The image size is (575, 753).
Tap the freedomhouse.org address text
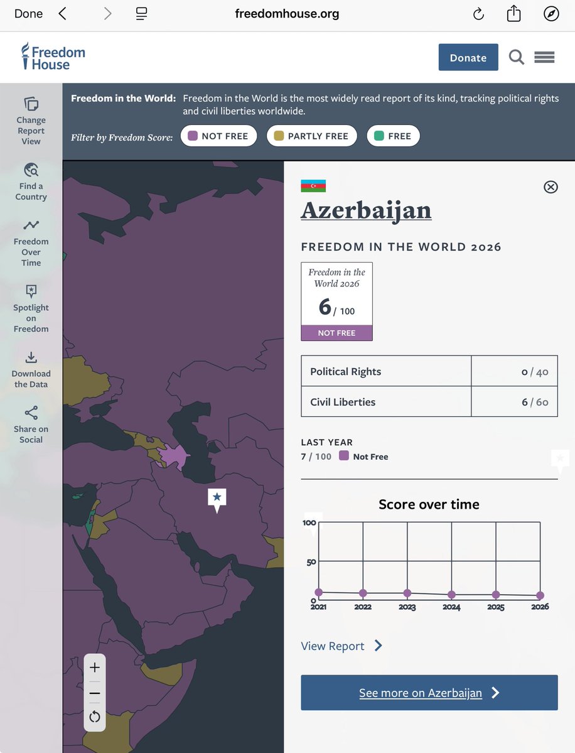tap(287, 13)
